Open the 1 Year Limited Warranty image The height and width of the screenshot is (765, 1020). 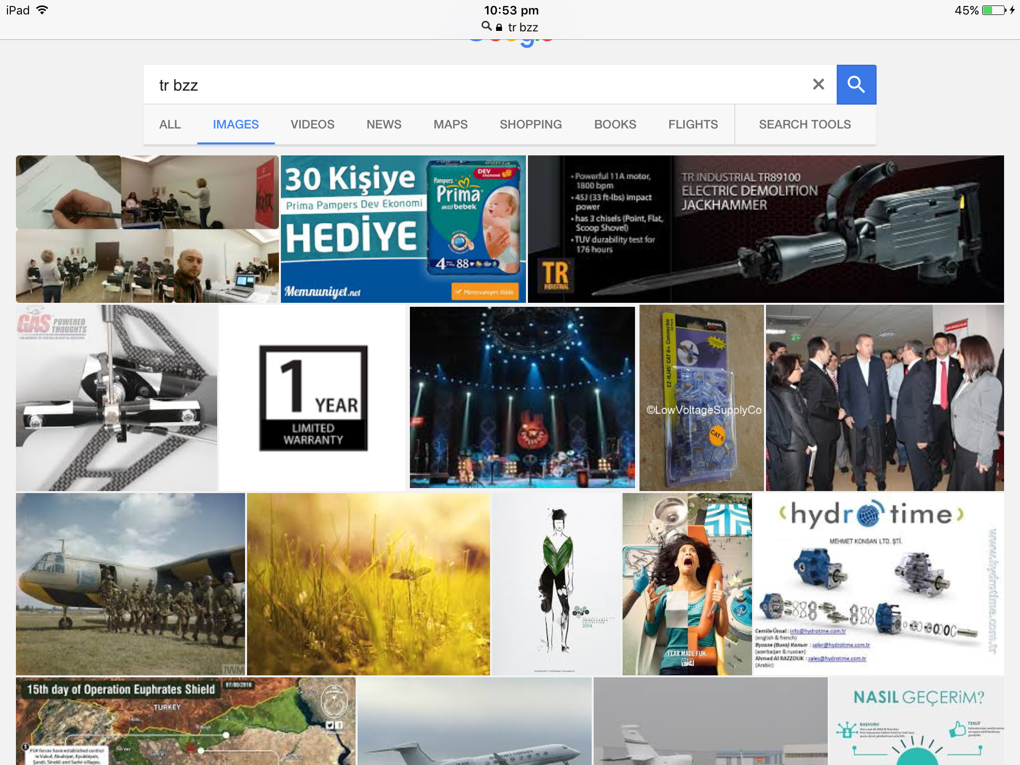(313, 398)
